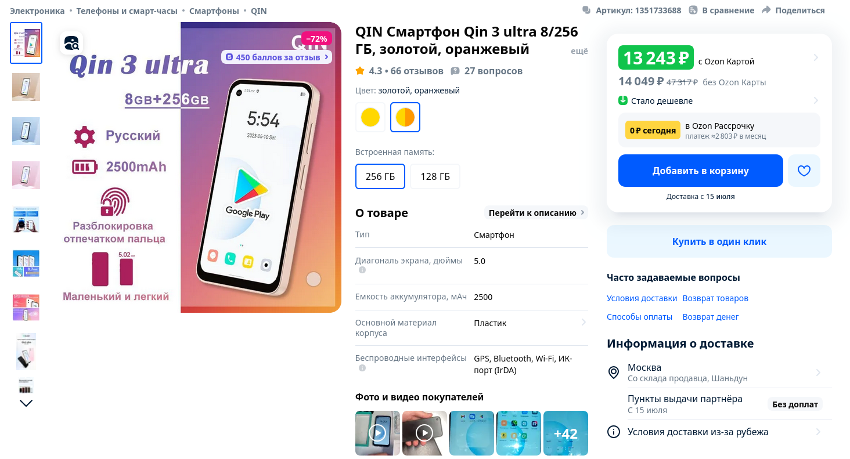Open the +42 customer photos thumbnail
The height and width of the screenshot is (459, 850).
pos(566,433)
